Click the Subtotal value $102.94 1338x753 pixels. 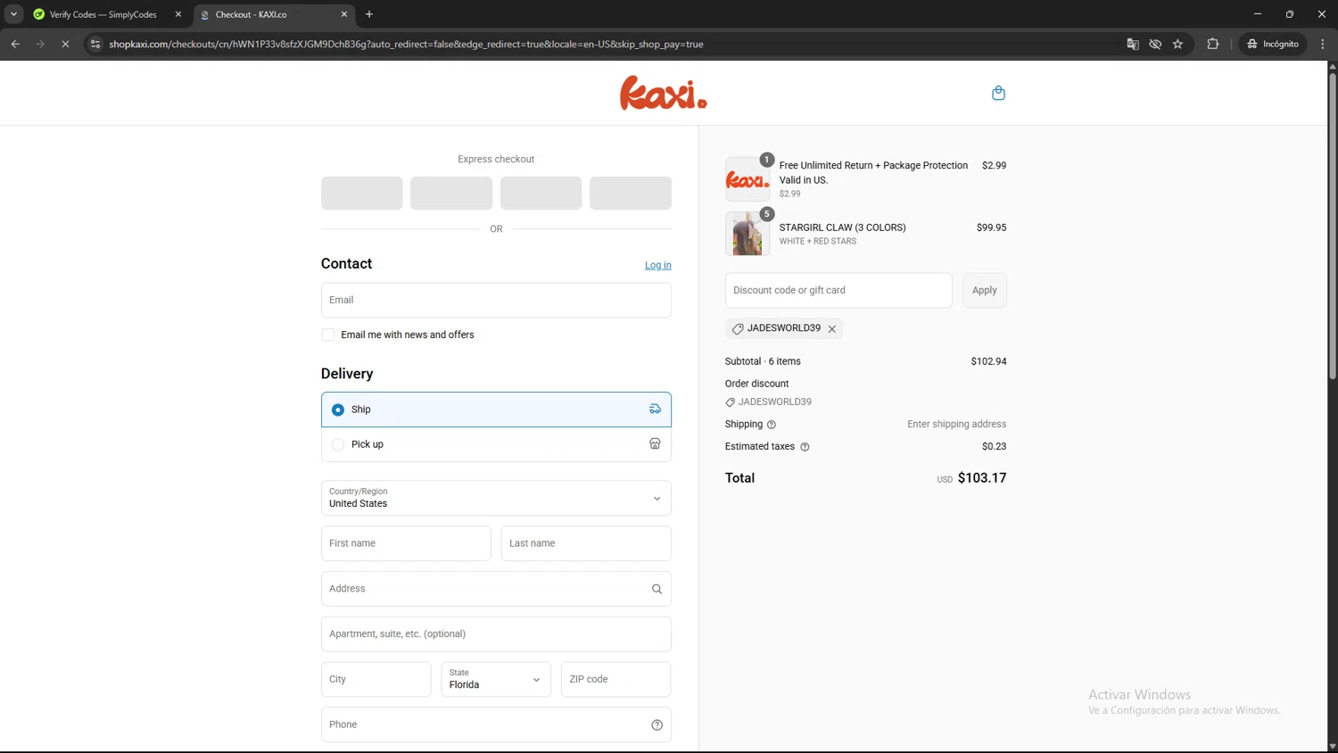988,361
